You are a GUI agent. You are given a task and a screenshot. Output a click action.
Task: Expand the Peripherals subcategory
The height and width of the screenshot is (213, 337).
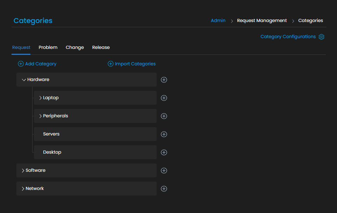coord(41,116)
